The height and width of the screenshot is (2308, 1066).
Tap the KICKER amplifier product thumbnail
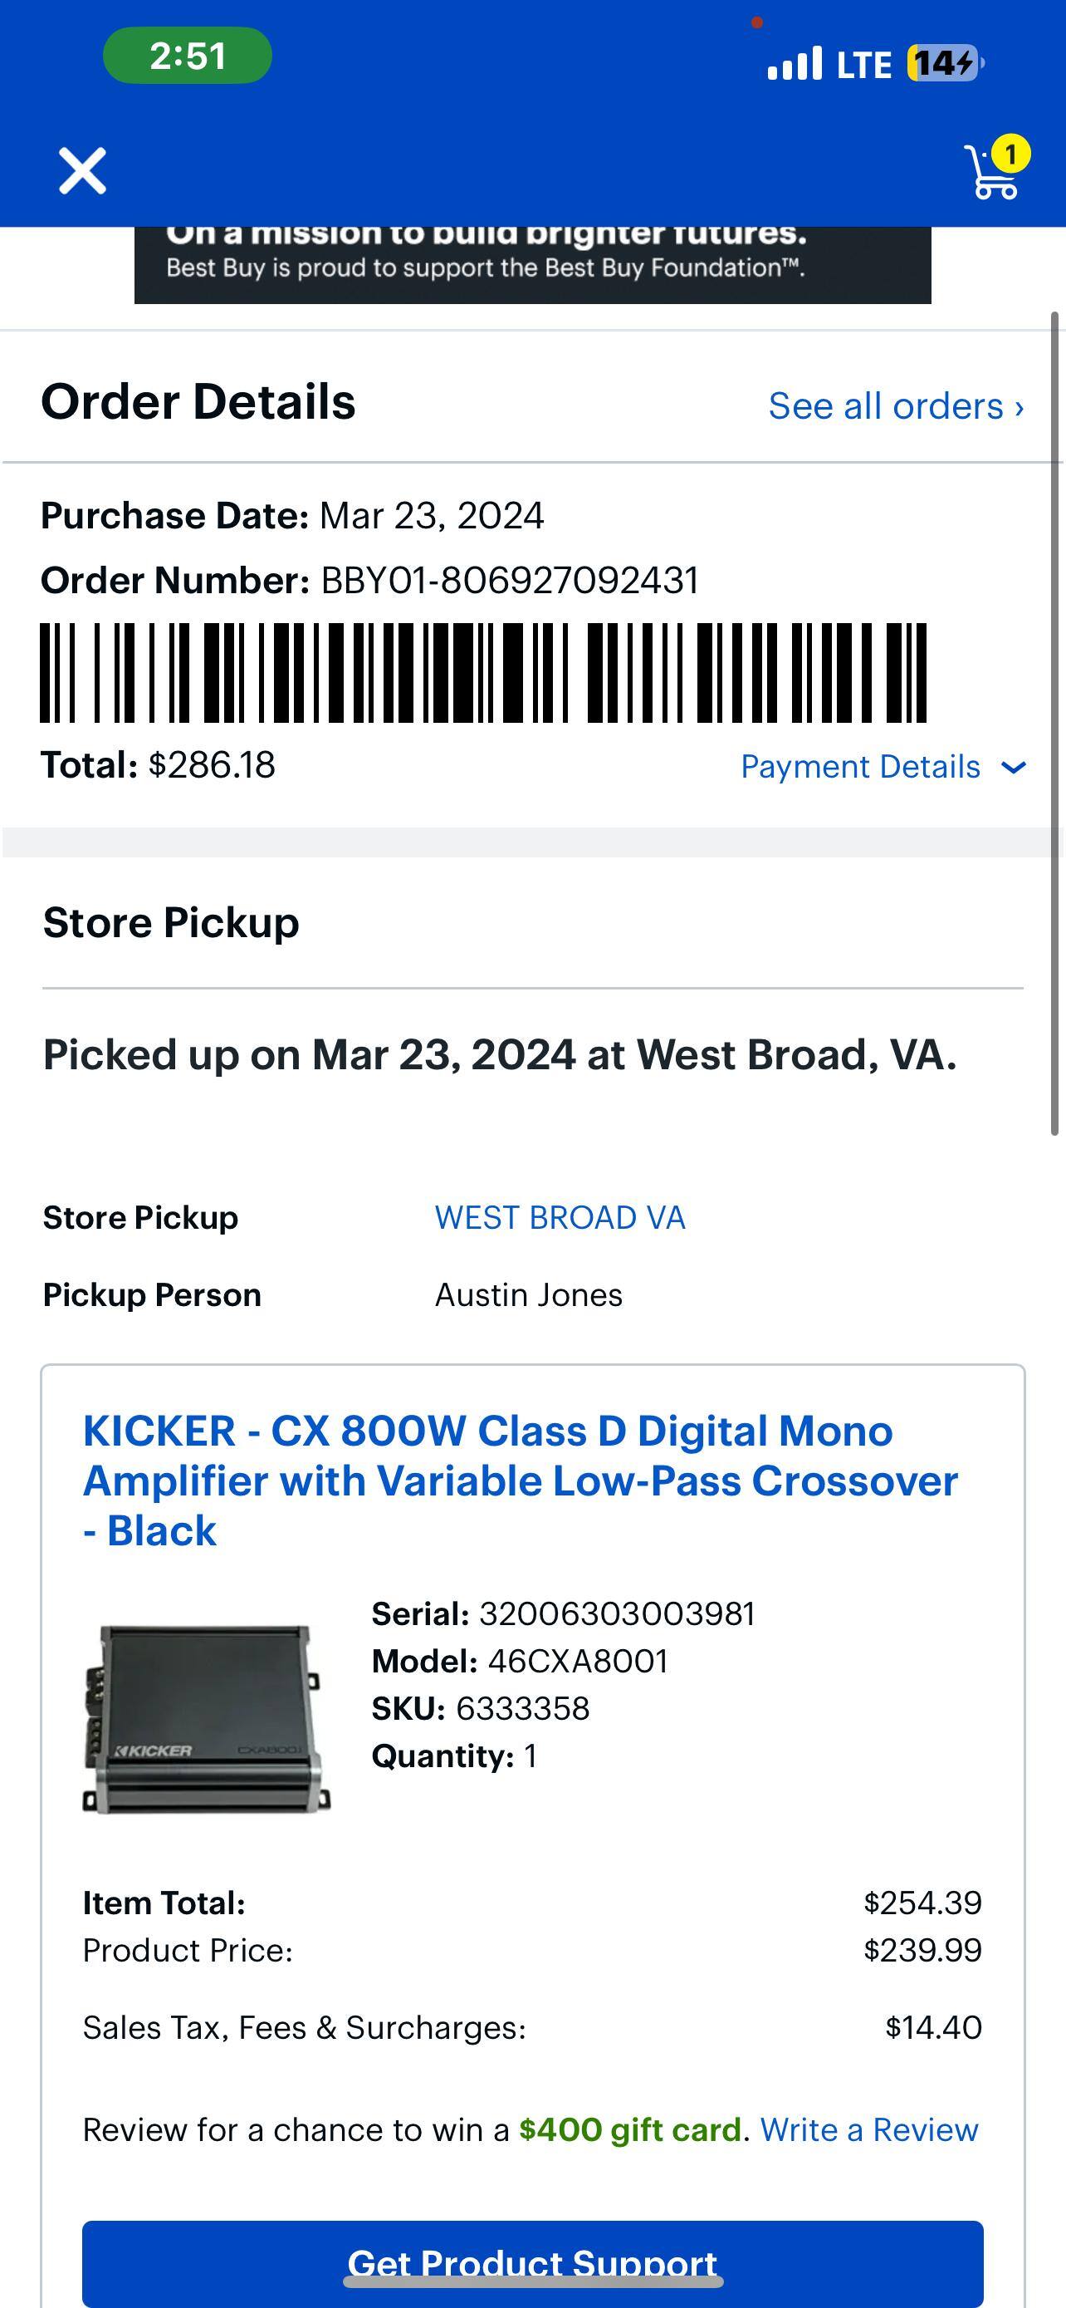coord(207,1718)
